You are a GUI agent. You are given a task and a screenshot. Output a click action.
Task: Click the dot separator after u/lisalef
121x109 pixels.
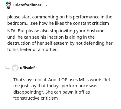37,68
